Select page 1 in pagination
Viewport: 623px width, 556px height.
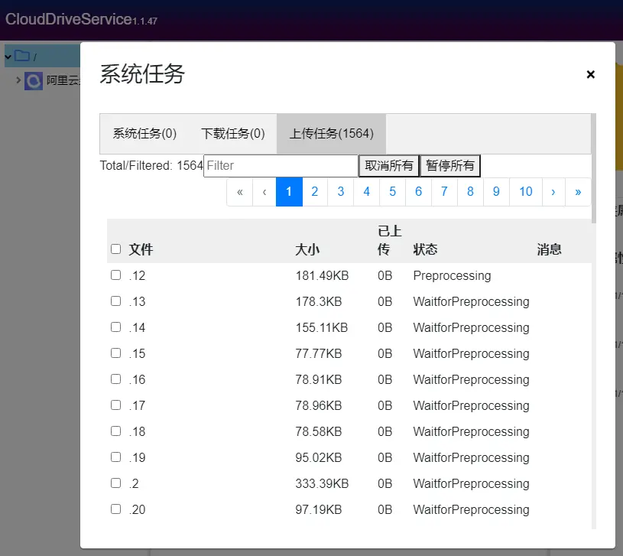click(x=289, y=192)
